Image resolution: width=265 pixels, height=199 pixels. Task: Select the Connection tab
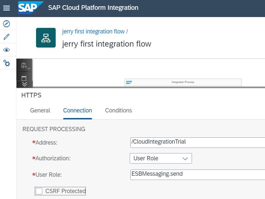point(78,110)
